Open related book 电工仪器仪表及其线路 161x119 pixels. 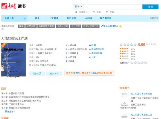pos(141,94)
